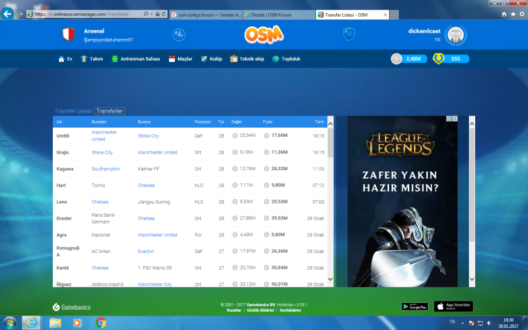Click the Arsenal club crest icon
The image size is (528, 330).
click(69, 34)
